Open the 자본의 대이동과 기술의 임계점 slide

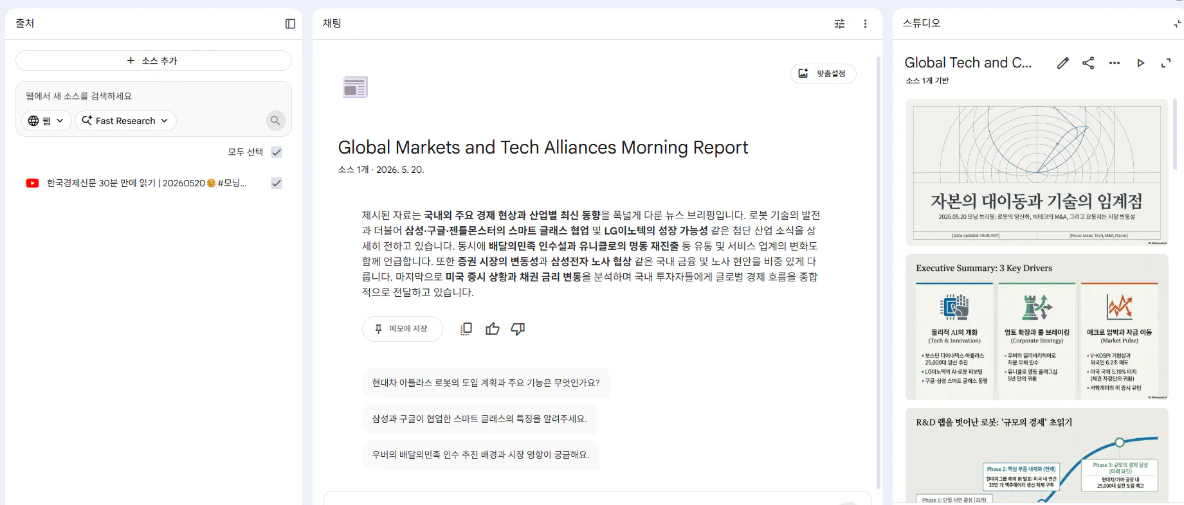[1037, 172]
